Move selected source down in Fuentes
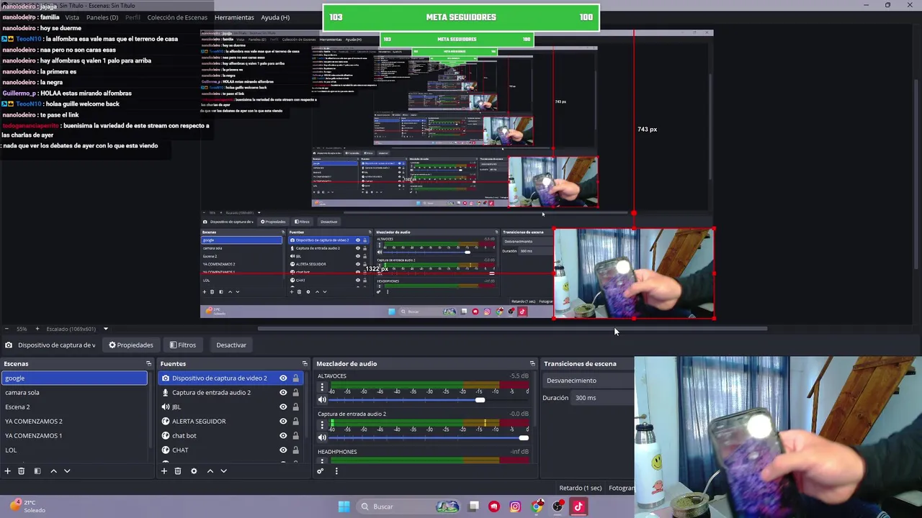 223,471
